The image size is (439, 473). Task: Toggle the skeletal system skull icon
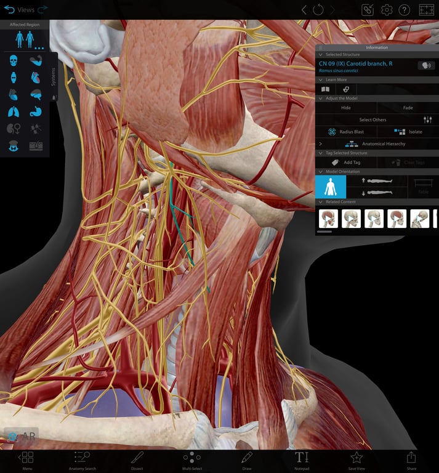pos(14,60)
